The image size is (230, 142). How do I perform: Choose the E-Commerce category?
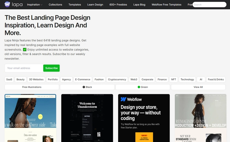83,80
